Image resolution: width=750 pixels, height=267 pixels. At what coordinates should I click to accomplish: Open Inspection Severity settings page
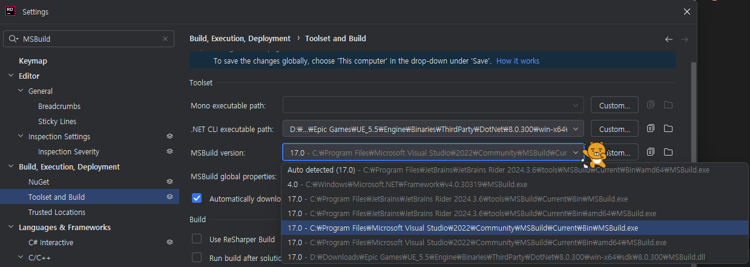[68, 152]
